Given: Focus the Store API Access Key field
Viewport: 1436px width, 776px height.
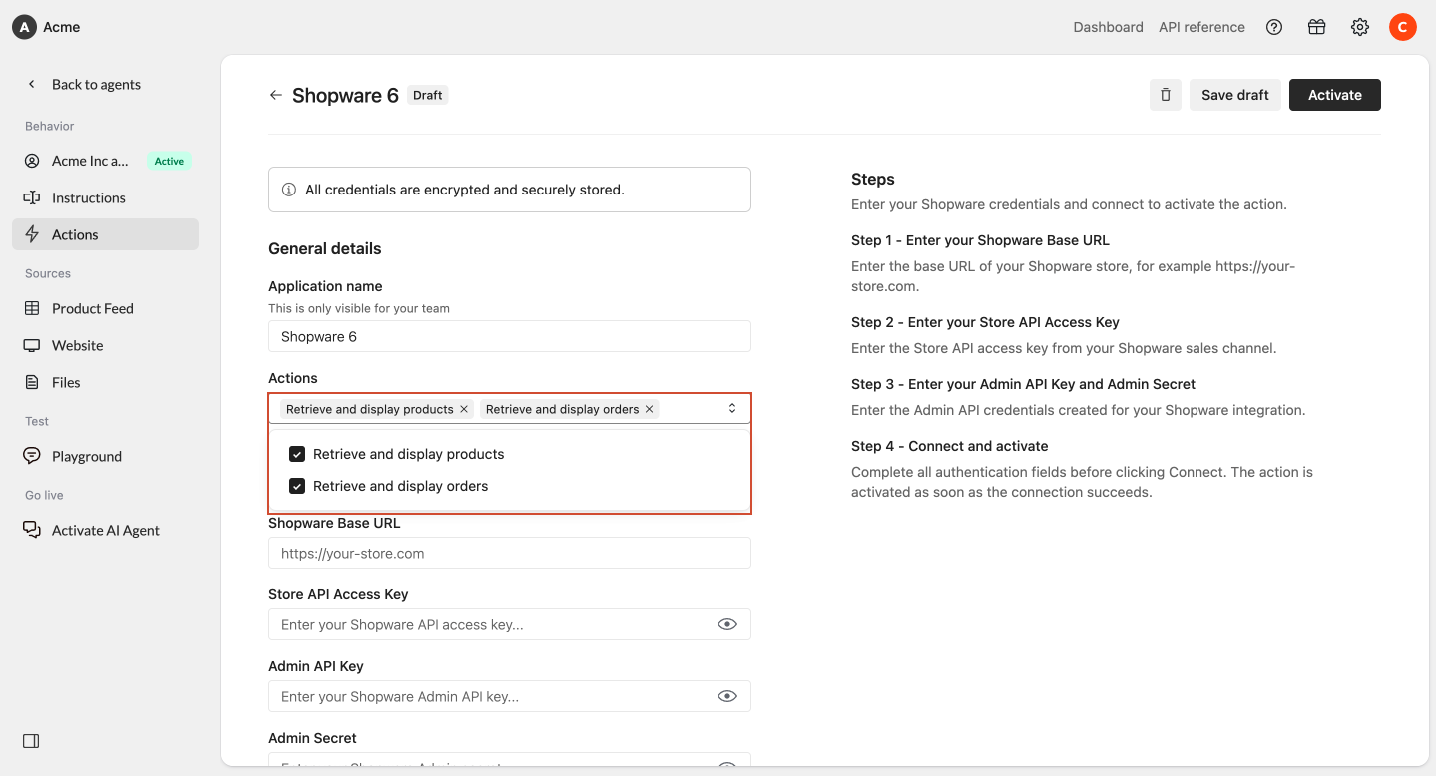Looking at the screenshot, I should [x=510, y=624].
